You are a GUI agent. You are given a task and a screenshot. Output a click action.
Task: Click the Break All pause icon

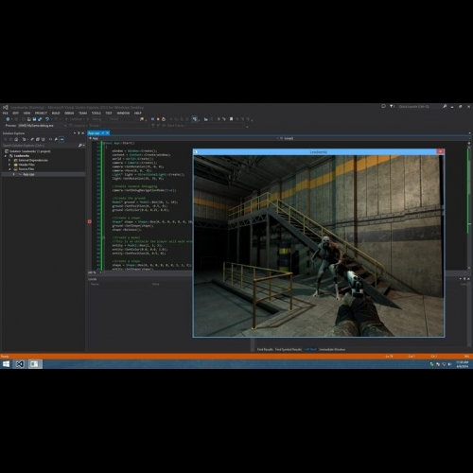[152, 119]
